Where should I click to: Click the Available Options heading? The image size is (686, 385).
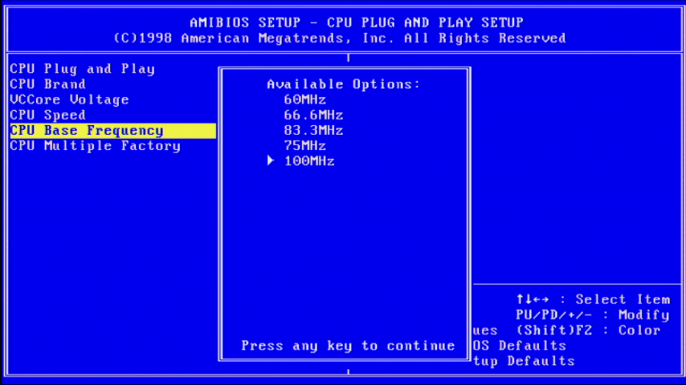(343, 84)
